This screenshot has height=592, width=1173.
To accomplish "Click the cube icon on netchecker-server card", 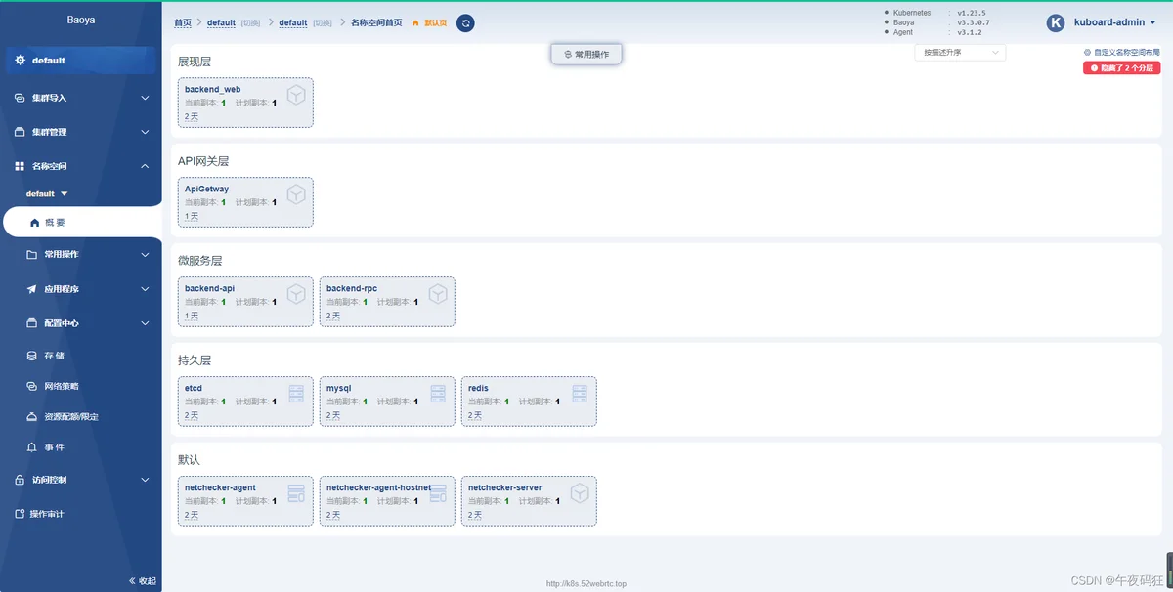I will (580, 493).
